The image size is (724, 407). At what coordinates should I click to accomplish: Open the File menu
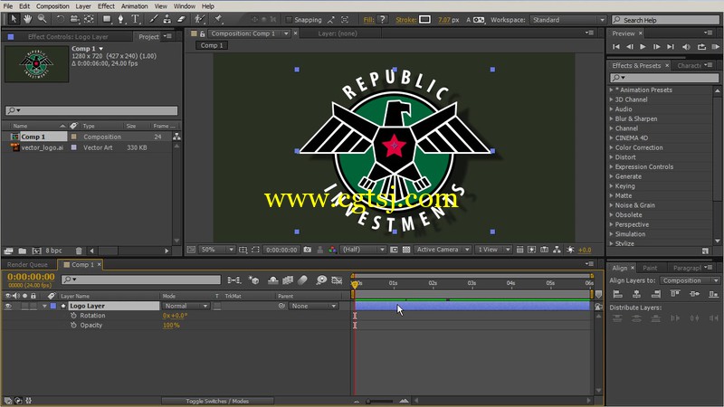point(8,6)
